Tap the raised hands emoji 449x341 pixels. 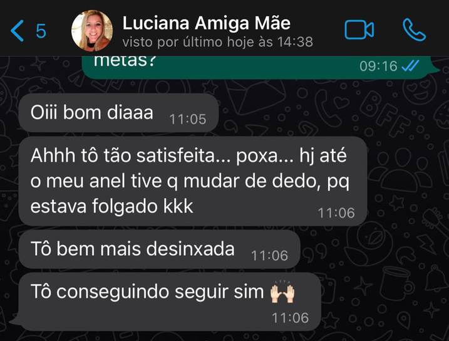tap(282, 293)
